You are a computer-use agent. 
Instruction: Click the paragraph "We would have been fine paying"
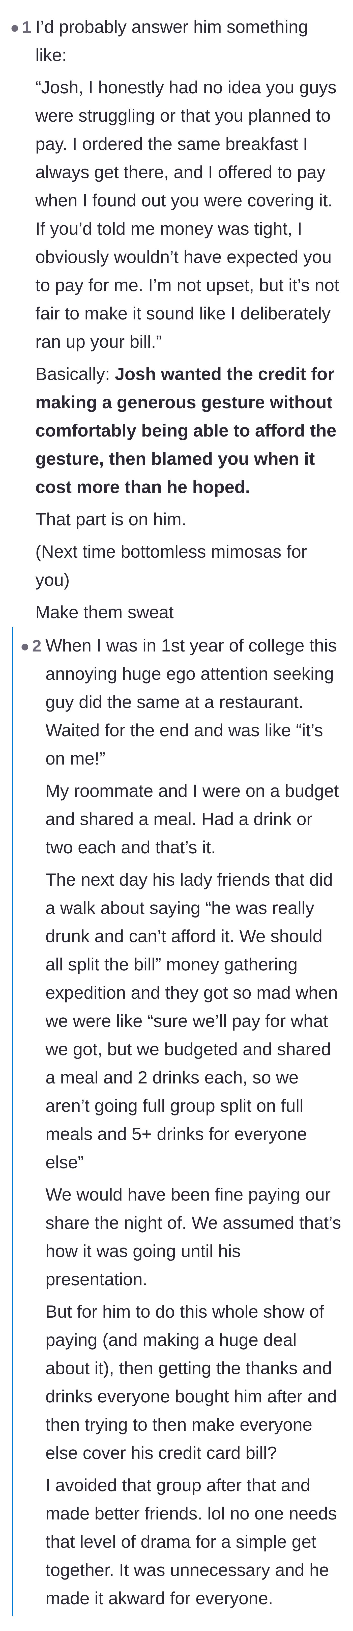[193, 1237]
